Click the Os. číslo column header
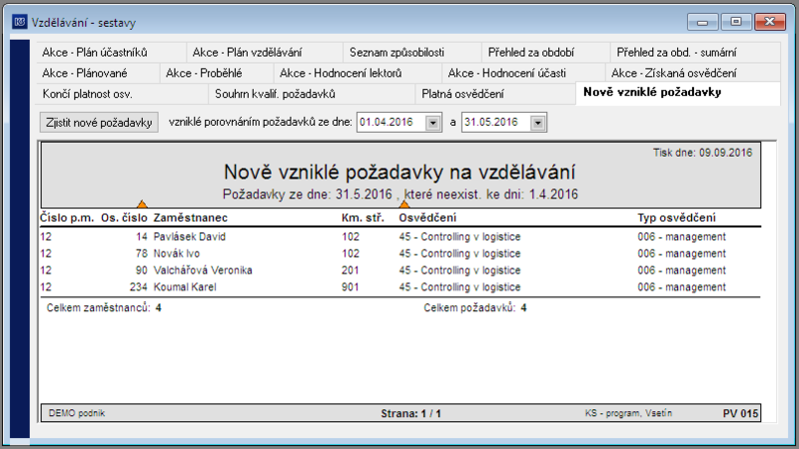This screenshot has height=449, width=799. 124,218
